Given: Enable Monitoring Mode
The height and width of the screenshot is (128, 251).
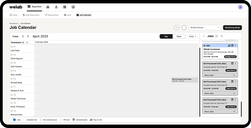Looking at the screenshot, I should [232, 28].
